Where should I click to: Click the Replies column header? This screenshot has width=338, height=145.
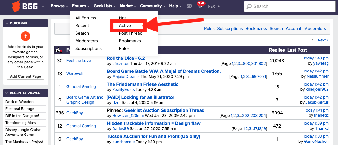coord(277,50)
